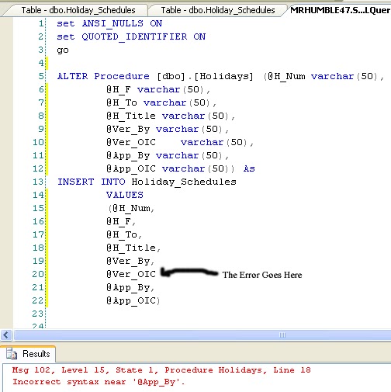Click the Results tab grid icon
This screenshot has height=392, width=391.
pyautogui.click(x=12, y=354)
